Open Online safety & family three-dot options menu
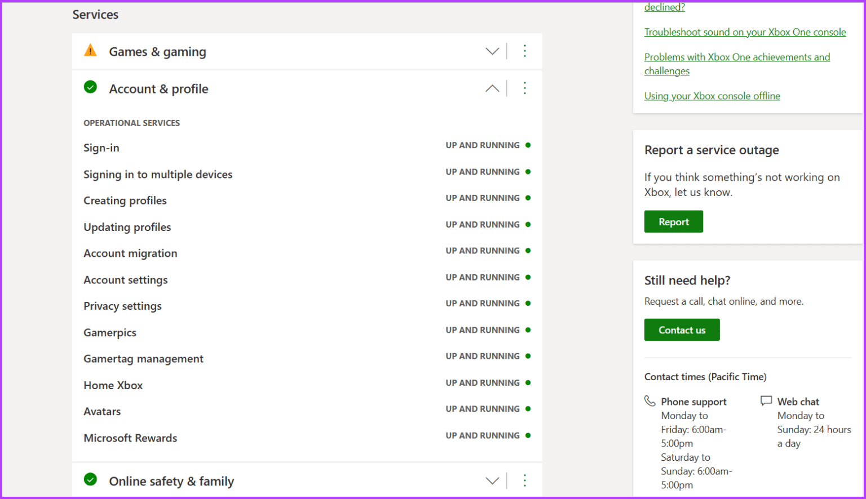 (524, 480)
